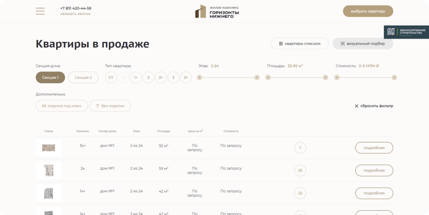Click the sofa icon in first 1к+ row
The image size is (429, 215).
coord(300,193)
